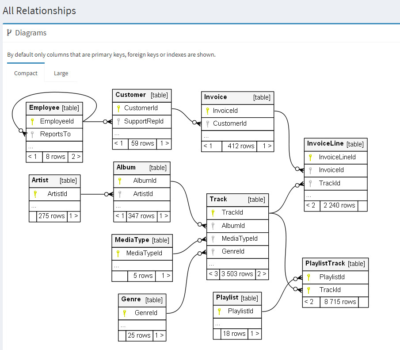Click the '1 >' children count in Invoice table

267,146
